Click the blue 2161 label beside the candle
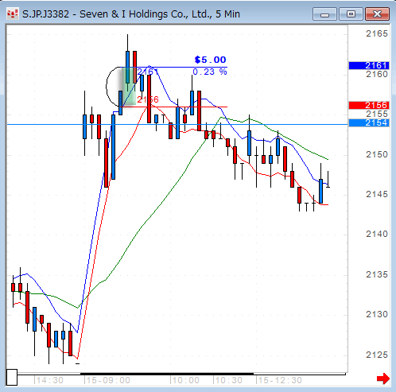 point(147,72)
